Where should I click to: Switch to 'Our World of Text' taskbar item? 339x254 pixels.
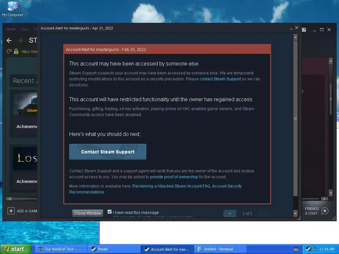(x=61, y=249)
